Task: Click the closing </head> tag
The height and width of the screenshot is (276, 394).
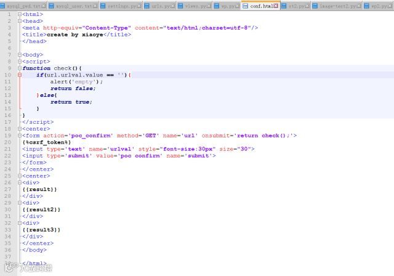Action: 34,41
